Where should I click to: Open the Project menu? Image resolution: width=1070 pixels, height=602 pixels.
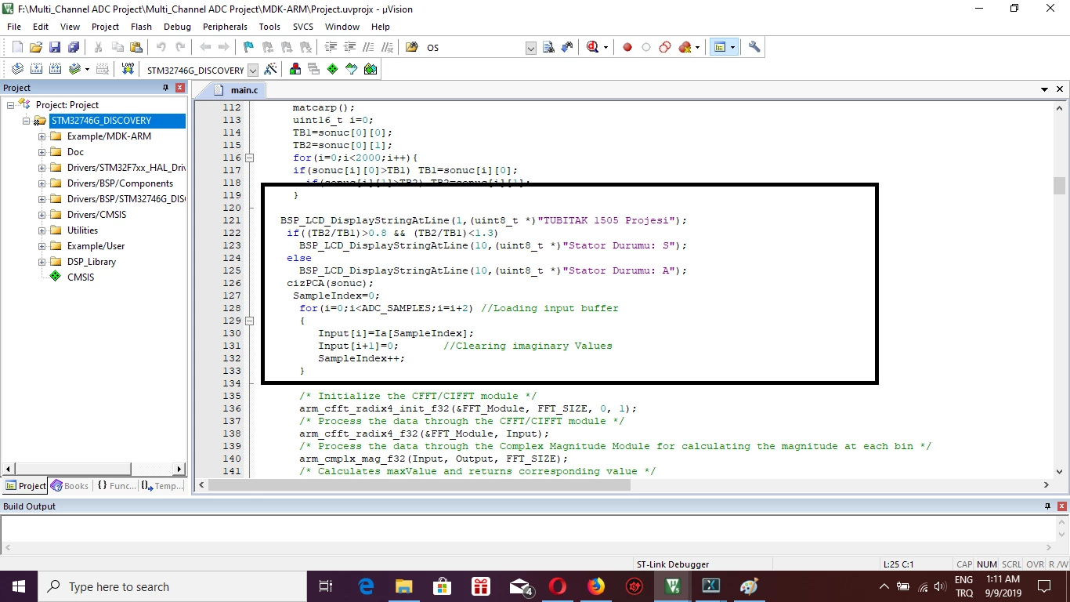point(105,27)
